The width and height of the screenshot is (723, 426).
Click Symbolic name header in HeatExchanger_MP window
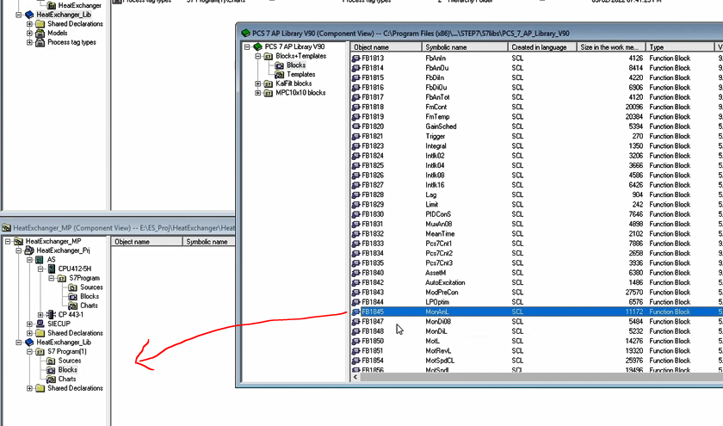click(x=209, y=242)
